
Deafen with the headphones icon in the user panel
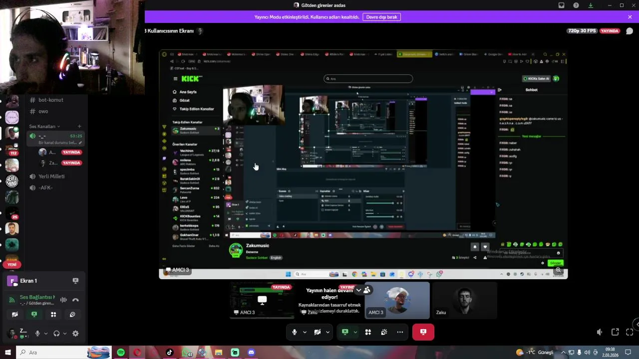tap(56, 334)
